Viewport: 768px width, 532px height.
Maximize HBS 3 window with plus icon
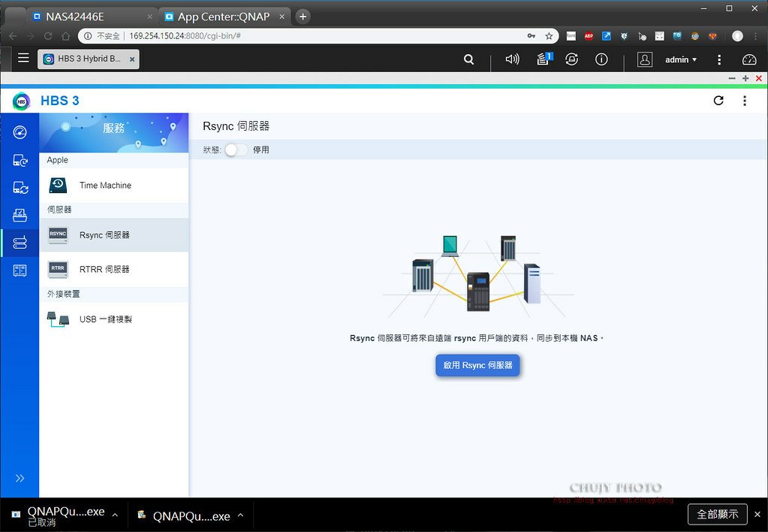click(x=745, y=78)
